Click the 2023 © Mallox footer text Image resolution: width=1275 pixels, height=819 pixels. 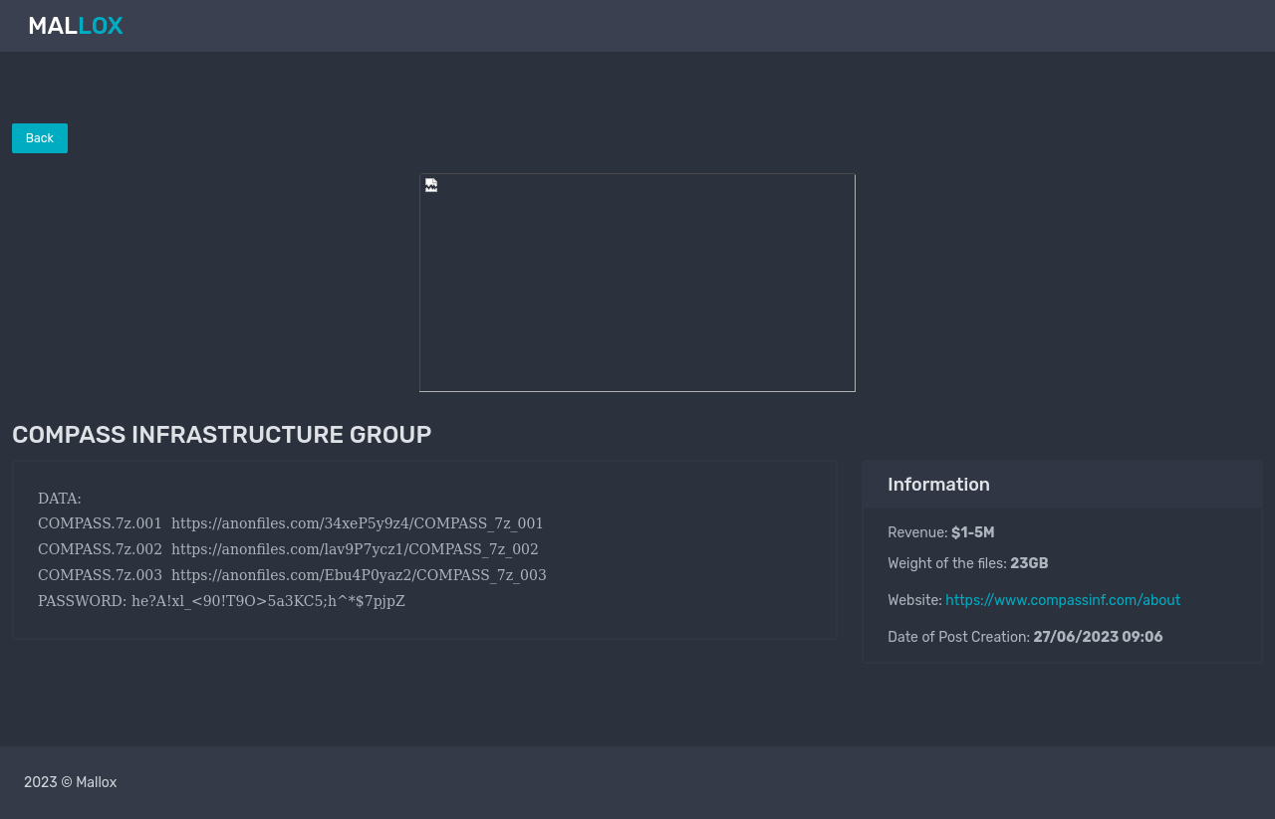(x=71, y=782)
